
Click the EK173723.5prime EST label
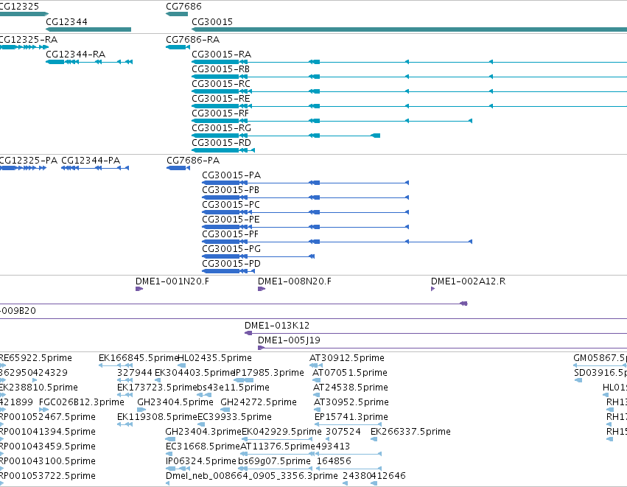pyautogui.click(x=157, y=388)
